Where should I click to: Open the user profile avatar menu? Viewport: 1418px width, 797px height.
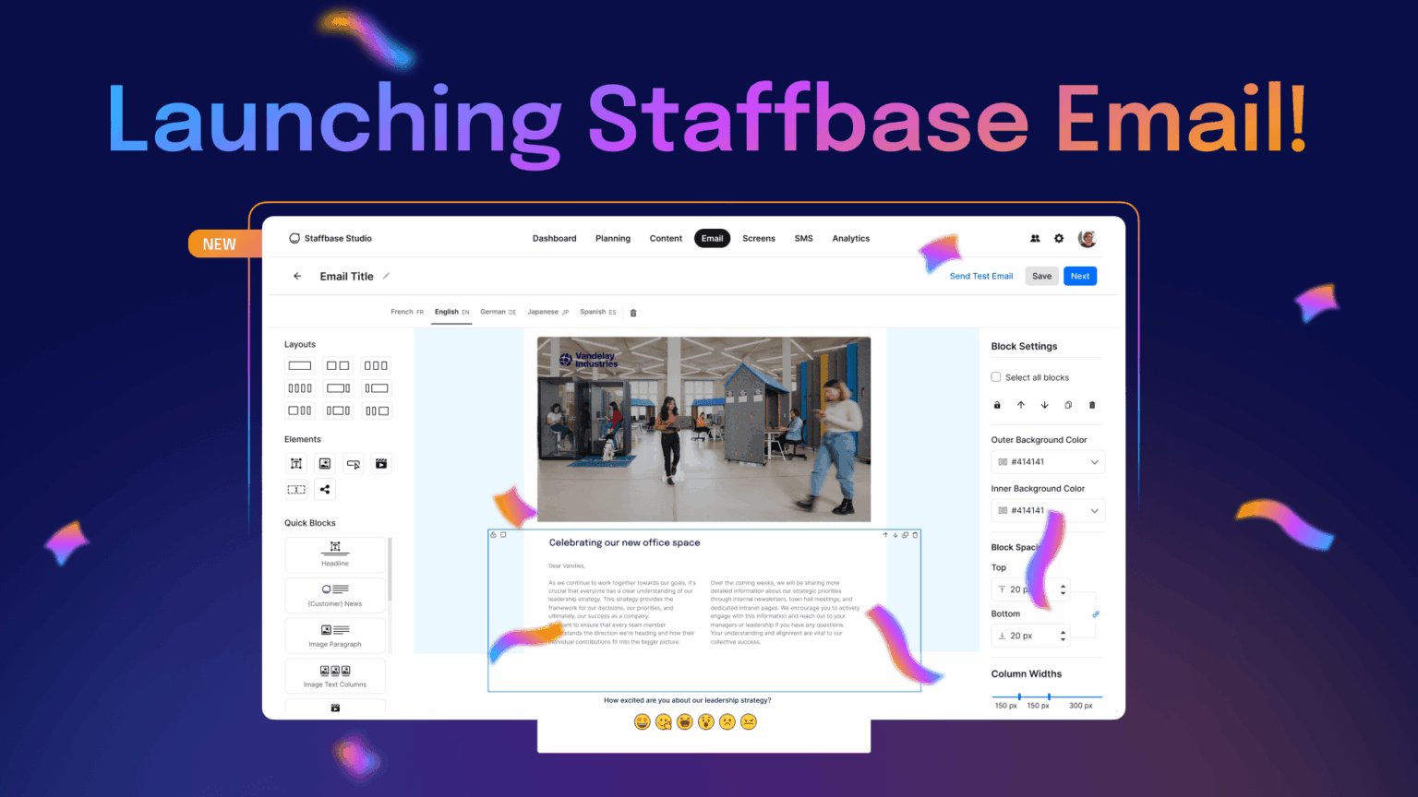coord(1087,238)
